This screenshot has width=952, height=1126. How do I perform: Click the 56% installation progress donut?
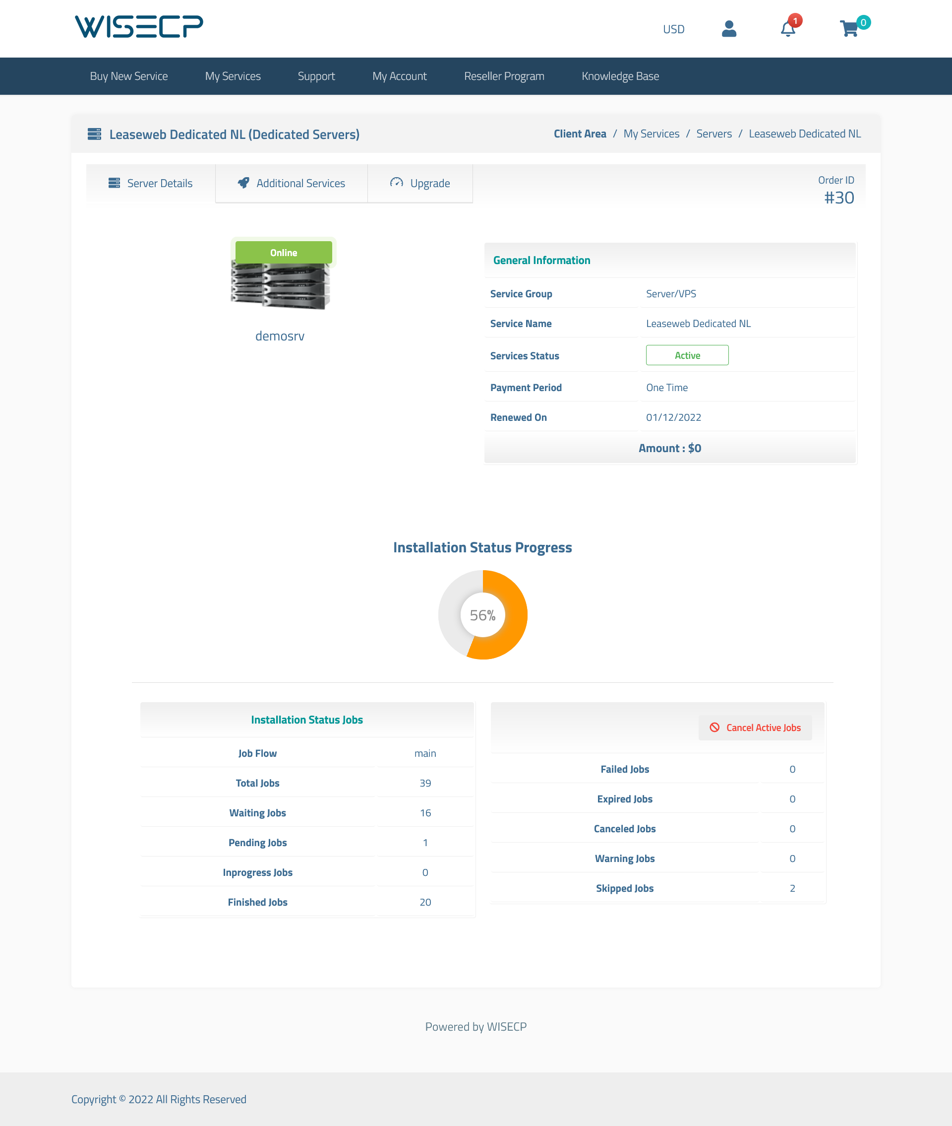(x=482, y=614)
